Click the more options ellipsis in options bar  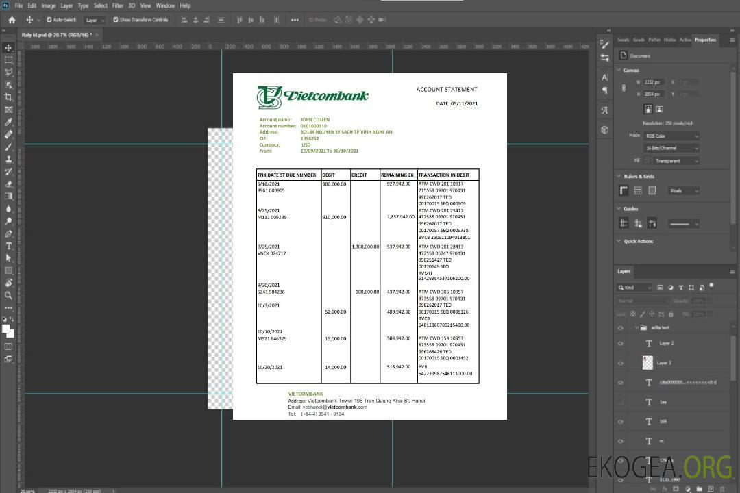295,20
